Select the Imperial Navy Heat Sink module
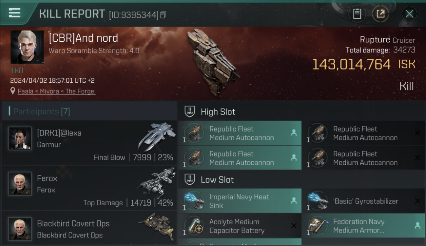 click(240, 201)
